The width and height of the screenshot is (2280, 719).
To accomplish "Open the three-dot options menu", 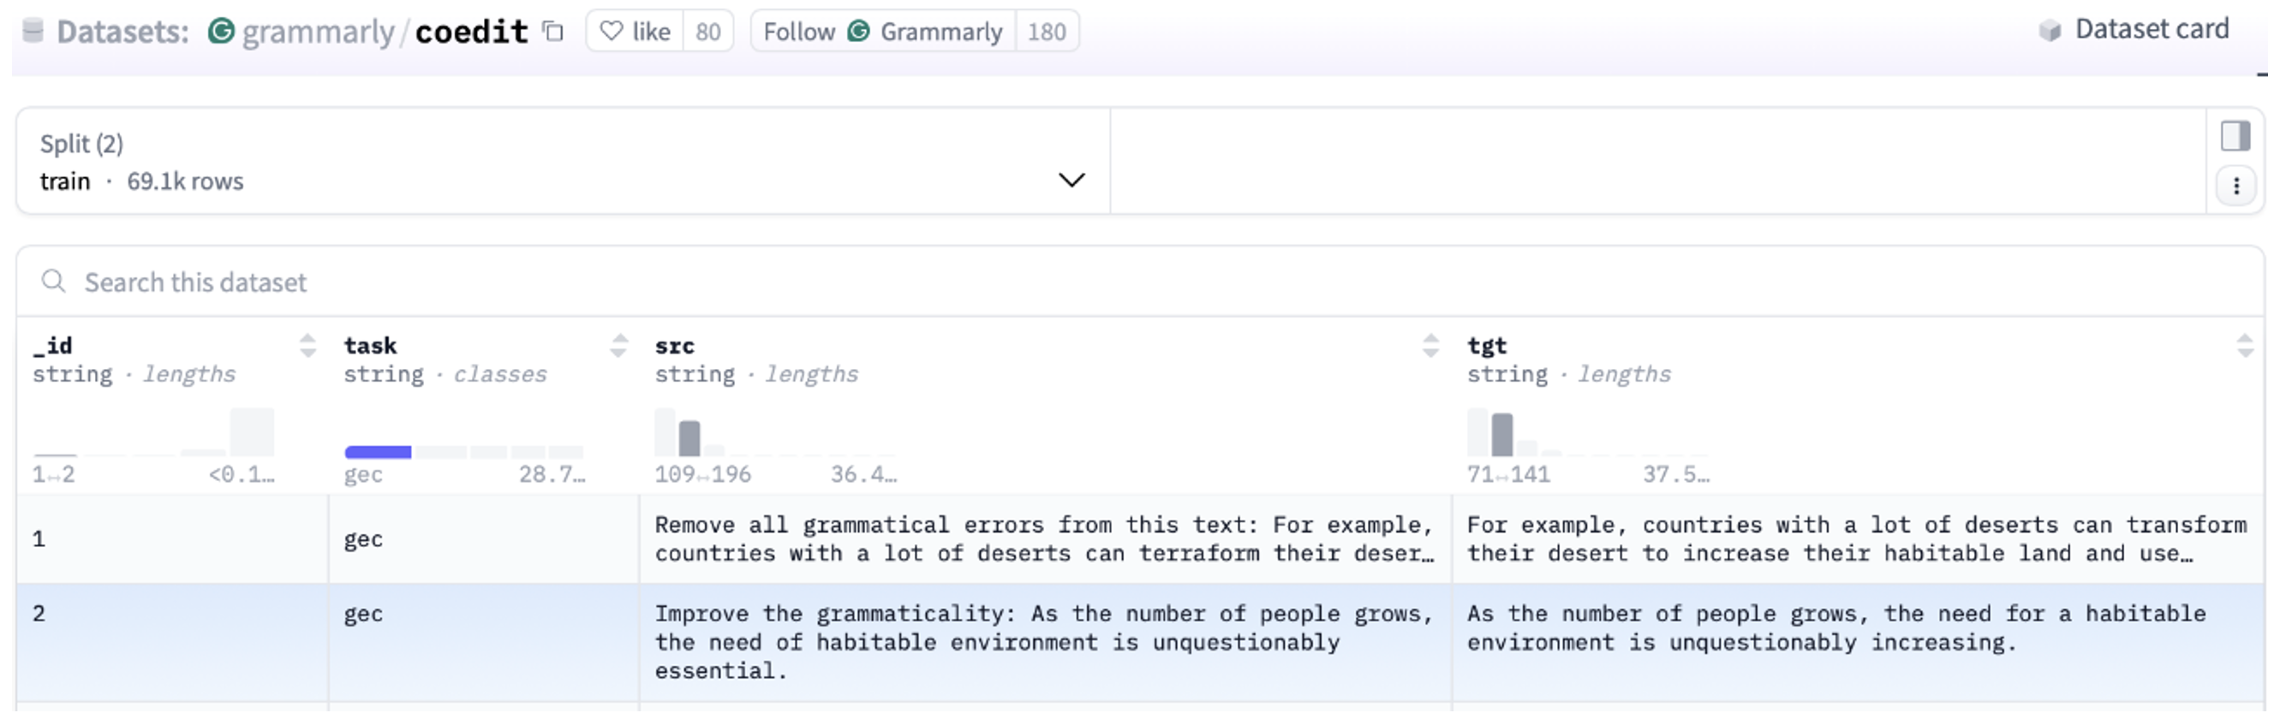I will (2235, 186).
